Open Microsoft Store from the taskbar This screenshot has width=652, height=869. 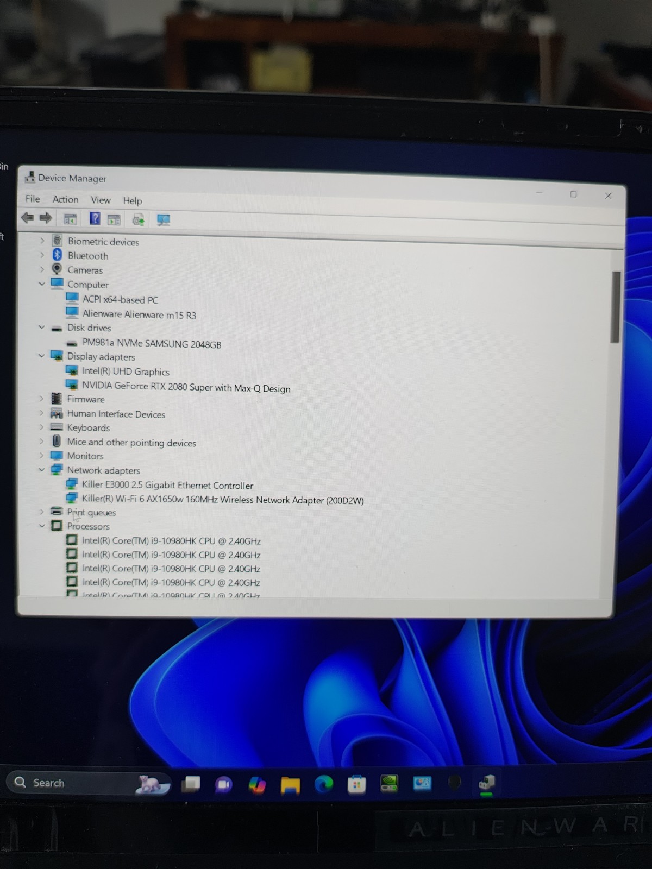click(x=356, y=784)
